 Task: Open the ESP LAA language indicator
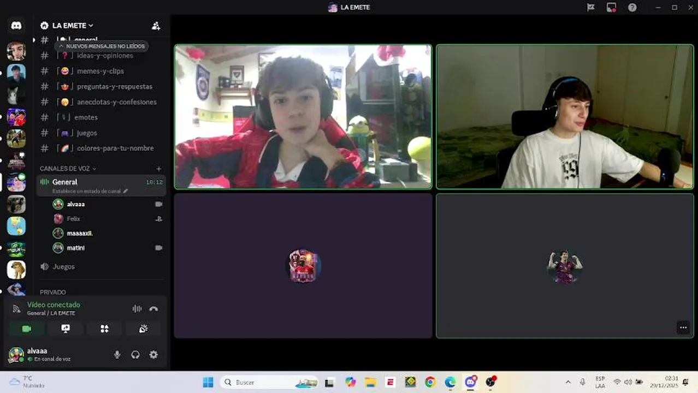(600, 382)
